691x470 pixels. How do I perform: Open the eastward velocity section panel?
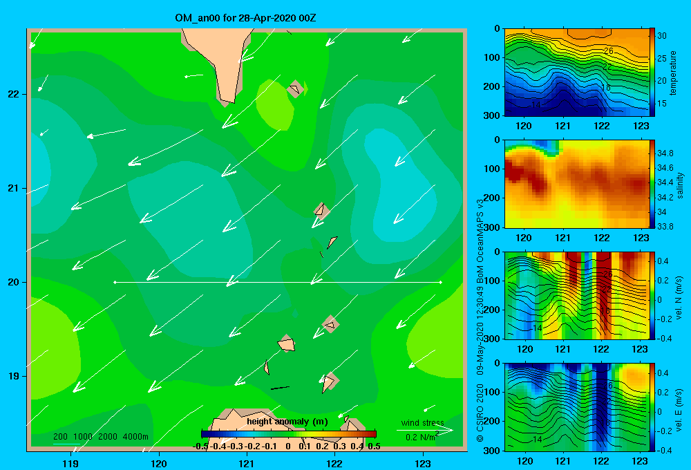(576, 407)
